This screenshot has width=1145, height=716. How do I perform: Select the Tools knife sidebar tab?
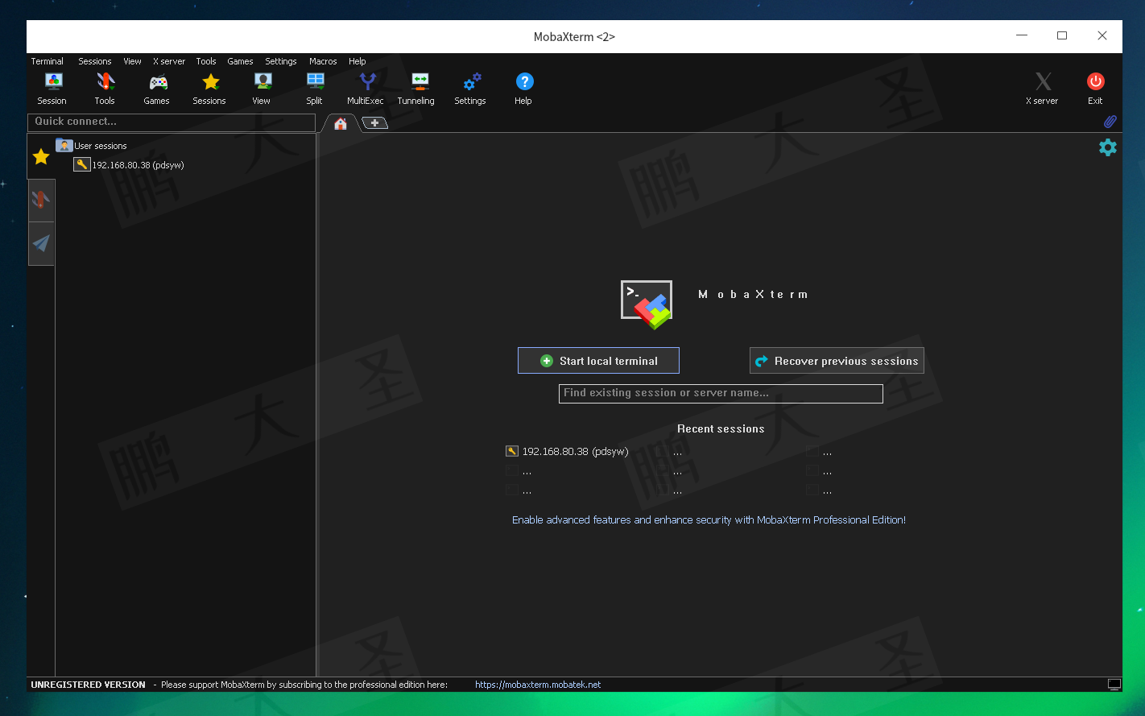click(41, 200)
